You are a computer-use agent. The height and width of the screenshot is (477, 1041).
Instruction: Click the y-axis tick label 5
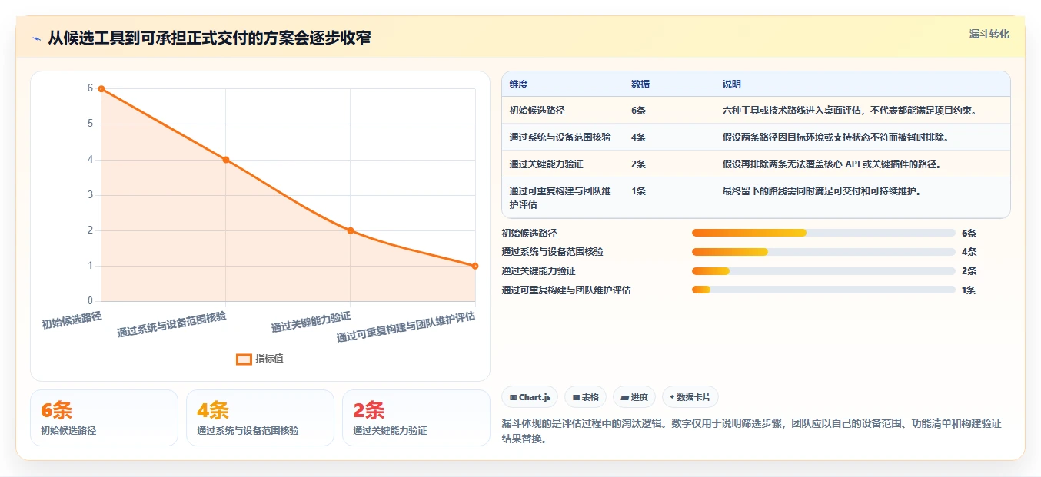pos(90,124)
